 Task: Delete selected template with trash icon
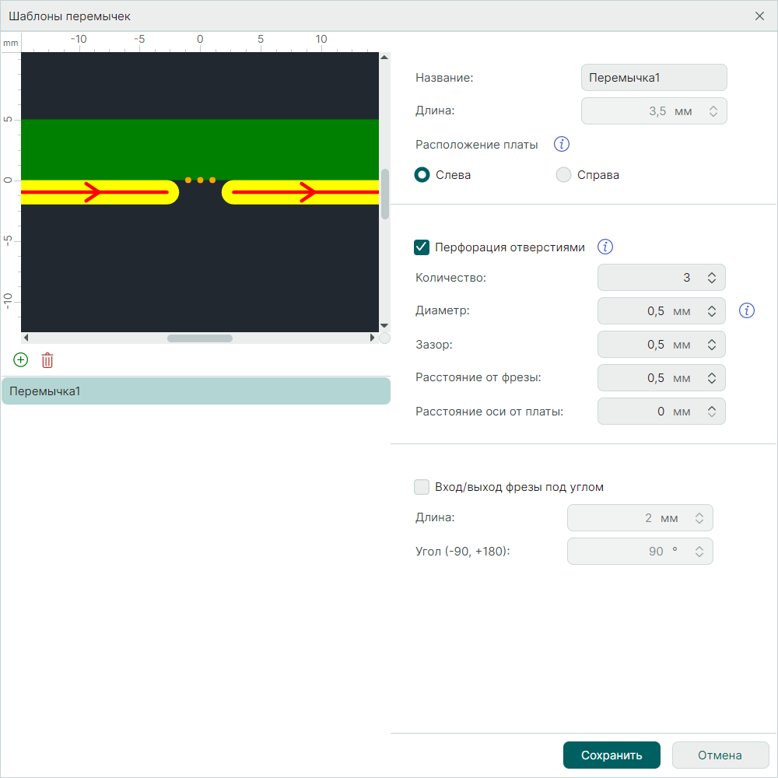[47, 360]
